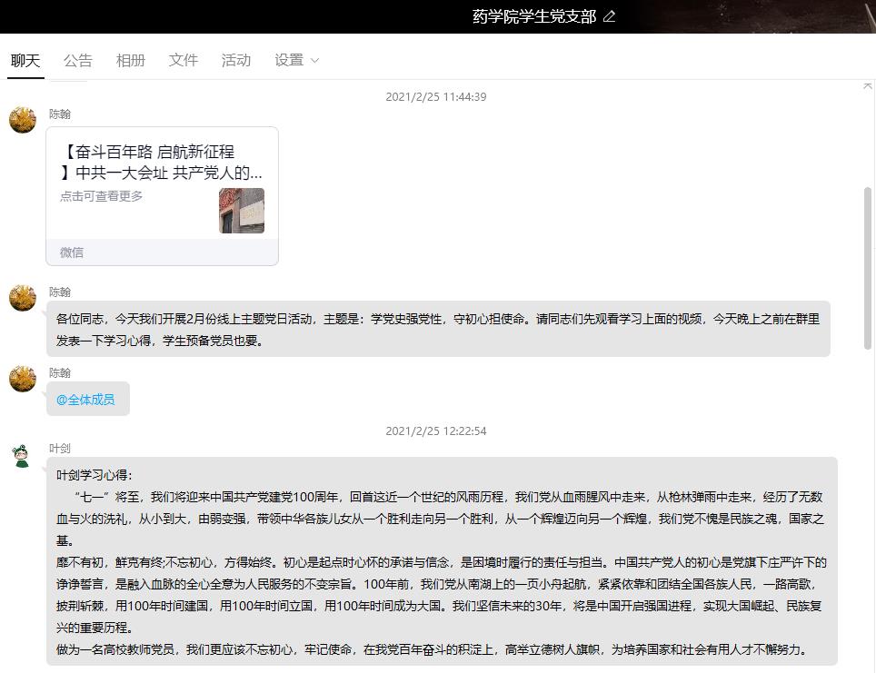Switch to the 聊天 tab
The width and height of the screenshot is (876, 673).
tap(25, 60)
